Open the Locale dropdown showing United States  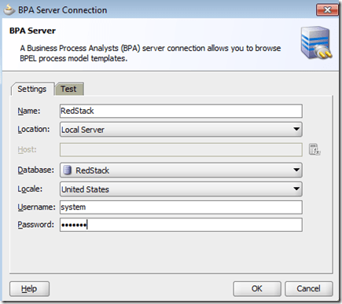coord(181,189)
